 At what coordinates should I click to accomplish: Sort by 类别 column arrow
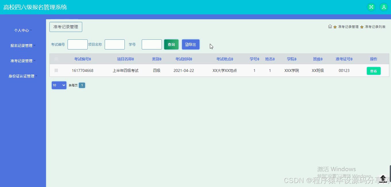coord(160,59)
